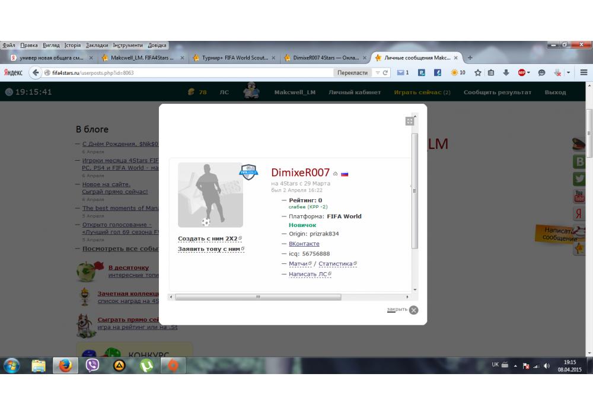This screenshot has height=415, width=593.
Task: Click the player avatar thumbnail
Action: click(x=211, y=195)
